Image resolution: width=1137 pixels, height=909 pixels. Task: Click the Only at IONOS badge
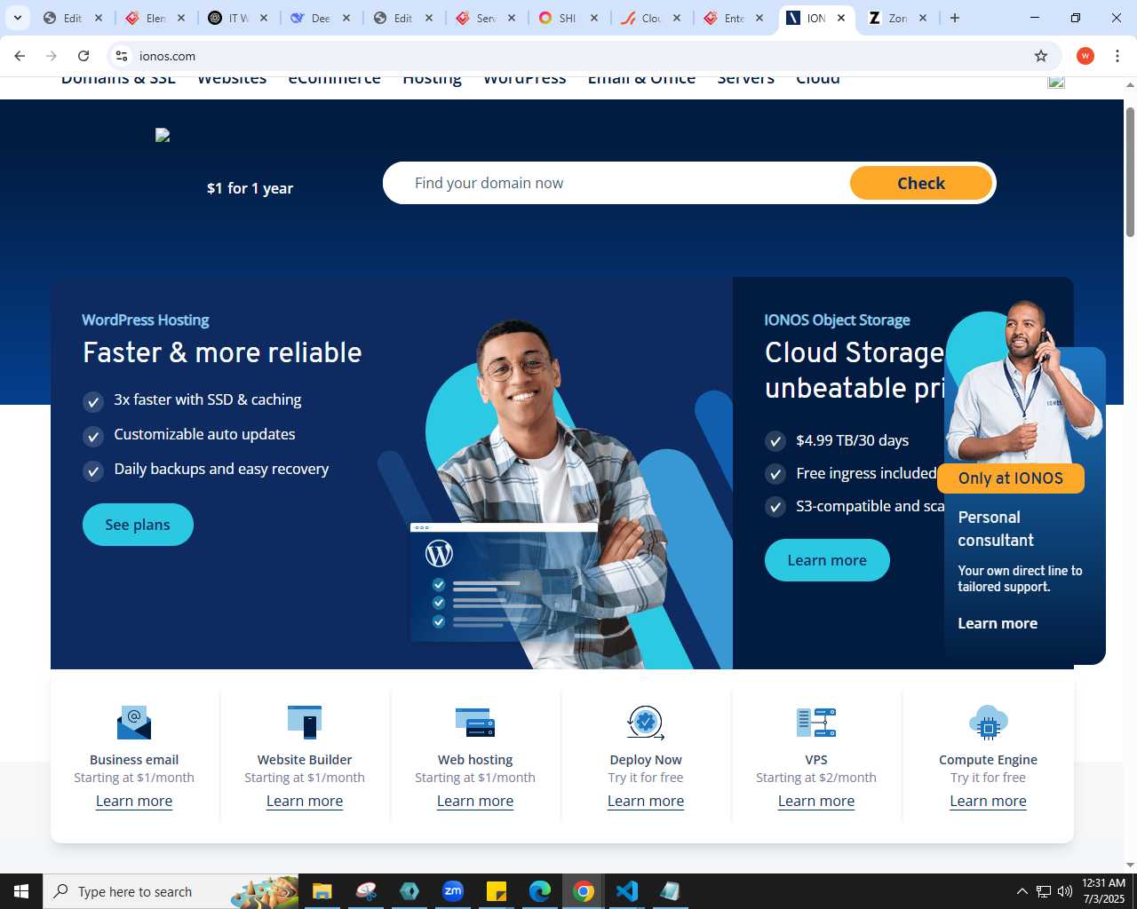pyautogui.click(x=1011, y=478)
